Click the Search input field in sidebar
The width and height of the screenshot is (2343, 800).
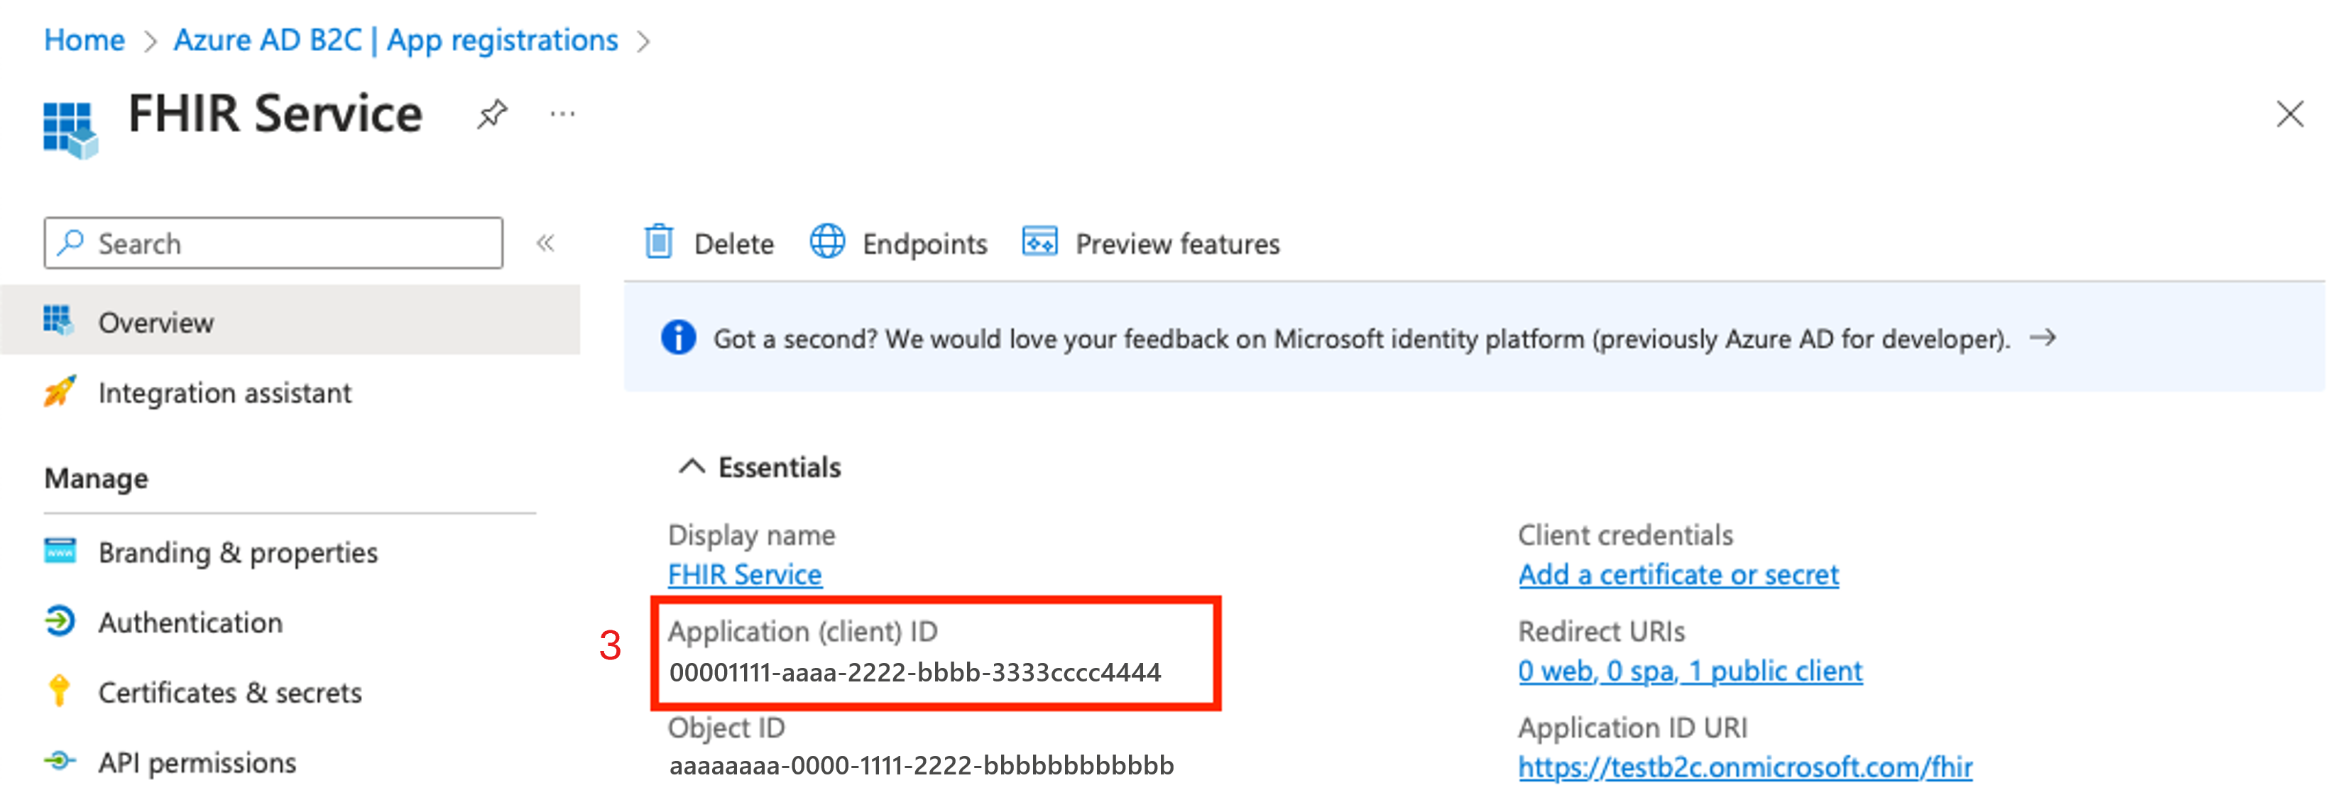click(x=276, y=243)
